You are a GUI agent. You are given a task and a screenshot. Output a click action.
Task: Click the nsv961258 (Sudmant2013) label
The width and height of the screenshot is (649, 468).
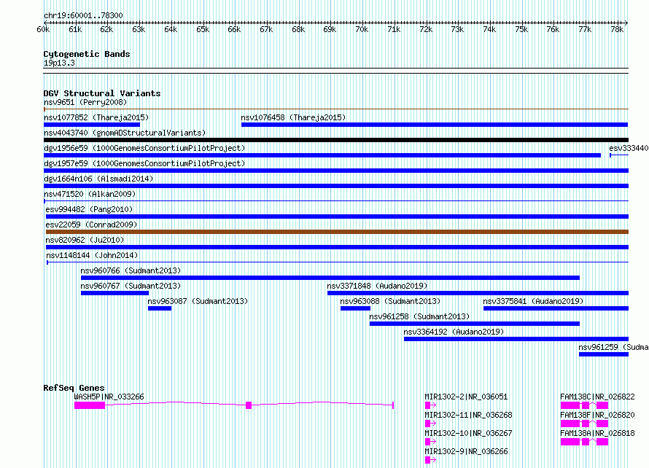point(419,316)
